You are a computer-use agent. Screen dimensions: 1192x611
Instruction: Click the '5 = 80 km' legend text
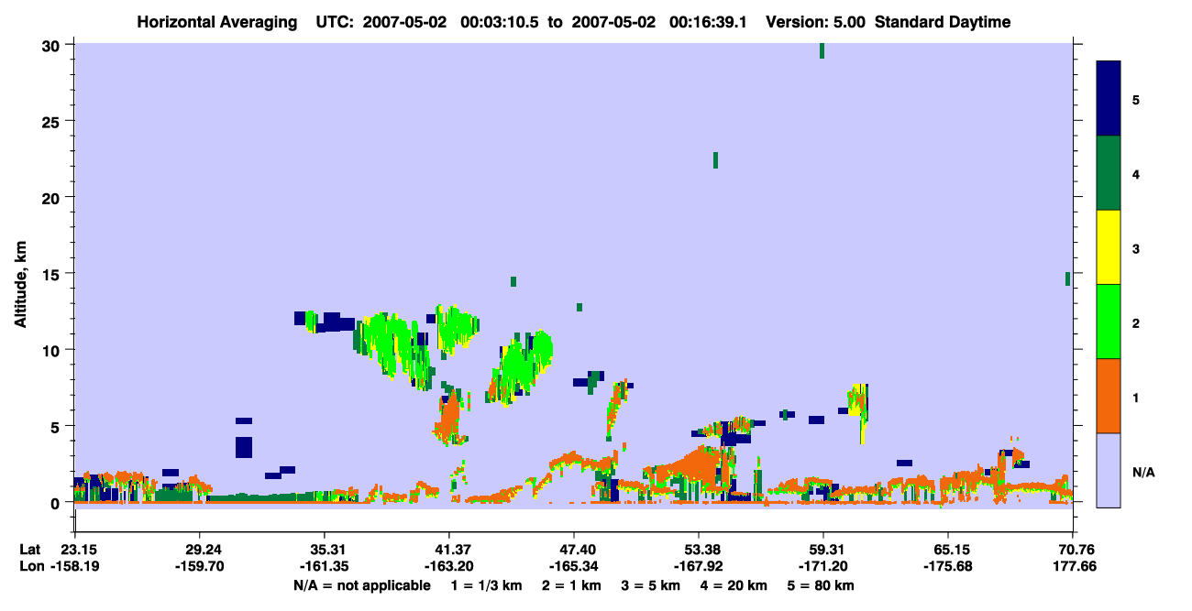822,585
